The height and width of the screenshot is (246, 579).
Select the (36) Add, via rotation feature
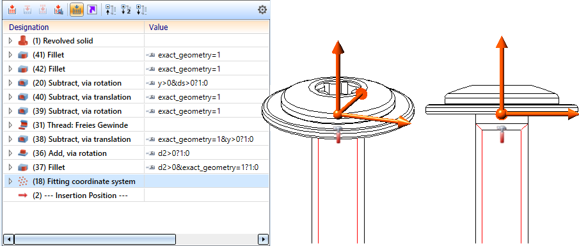point(77,153)
